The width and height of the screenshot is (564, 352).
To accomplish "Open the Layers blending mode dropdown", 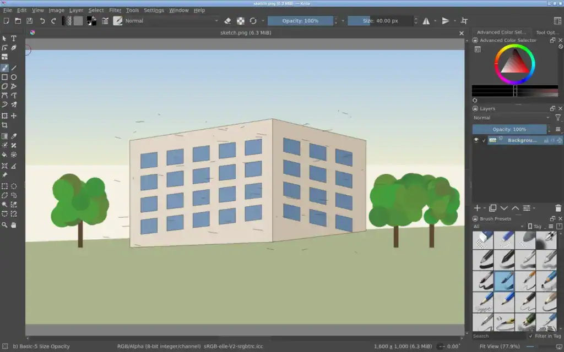I will point(512,118).
